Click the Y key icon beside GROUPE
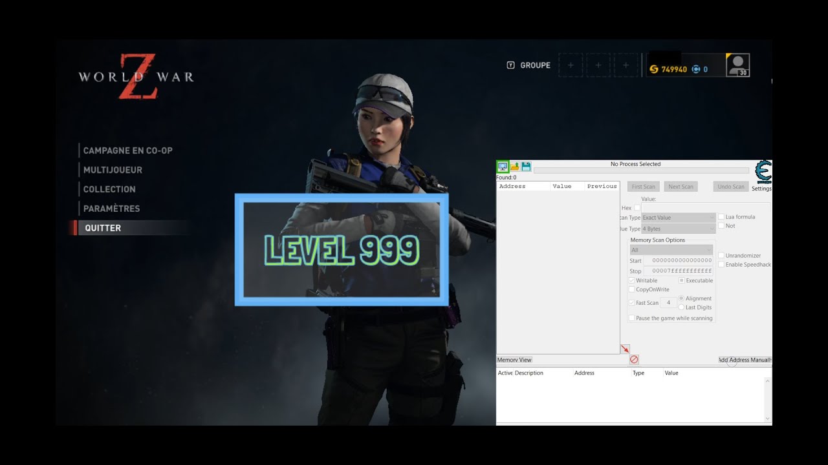828x465 pixels. 510,65
